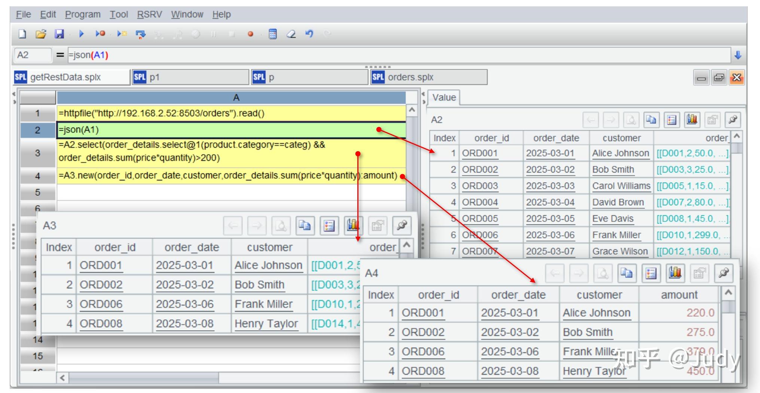Run the script with the blue play icon

[81, 34]
